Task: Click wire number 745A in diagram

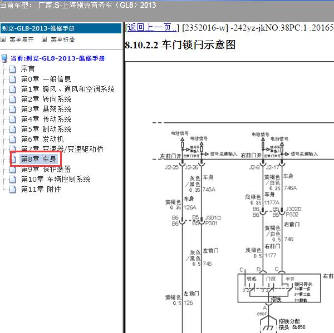Action: click(209, 190)
